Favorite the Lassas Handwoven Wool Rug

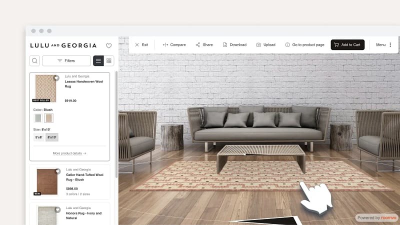pos(56,78)
